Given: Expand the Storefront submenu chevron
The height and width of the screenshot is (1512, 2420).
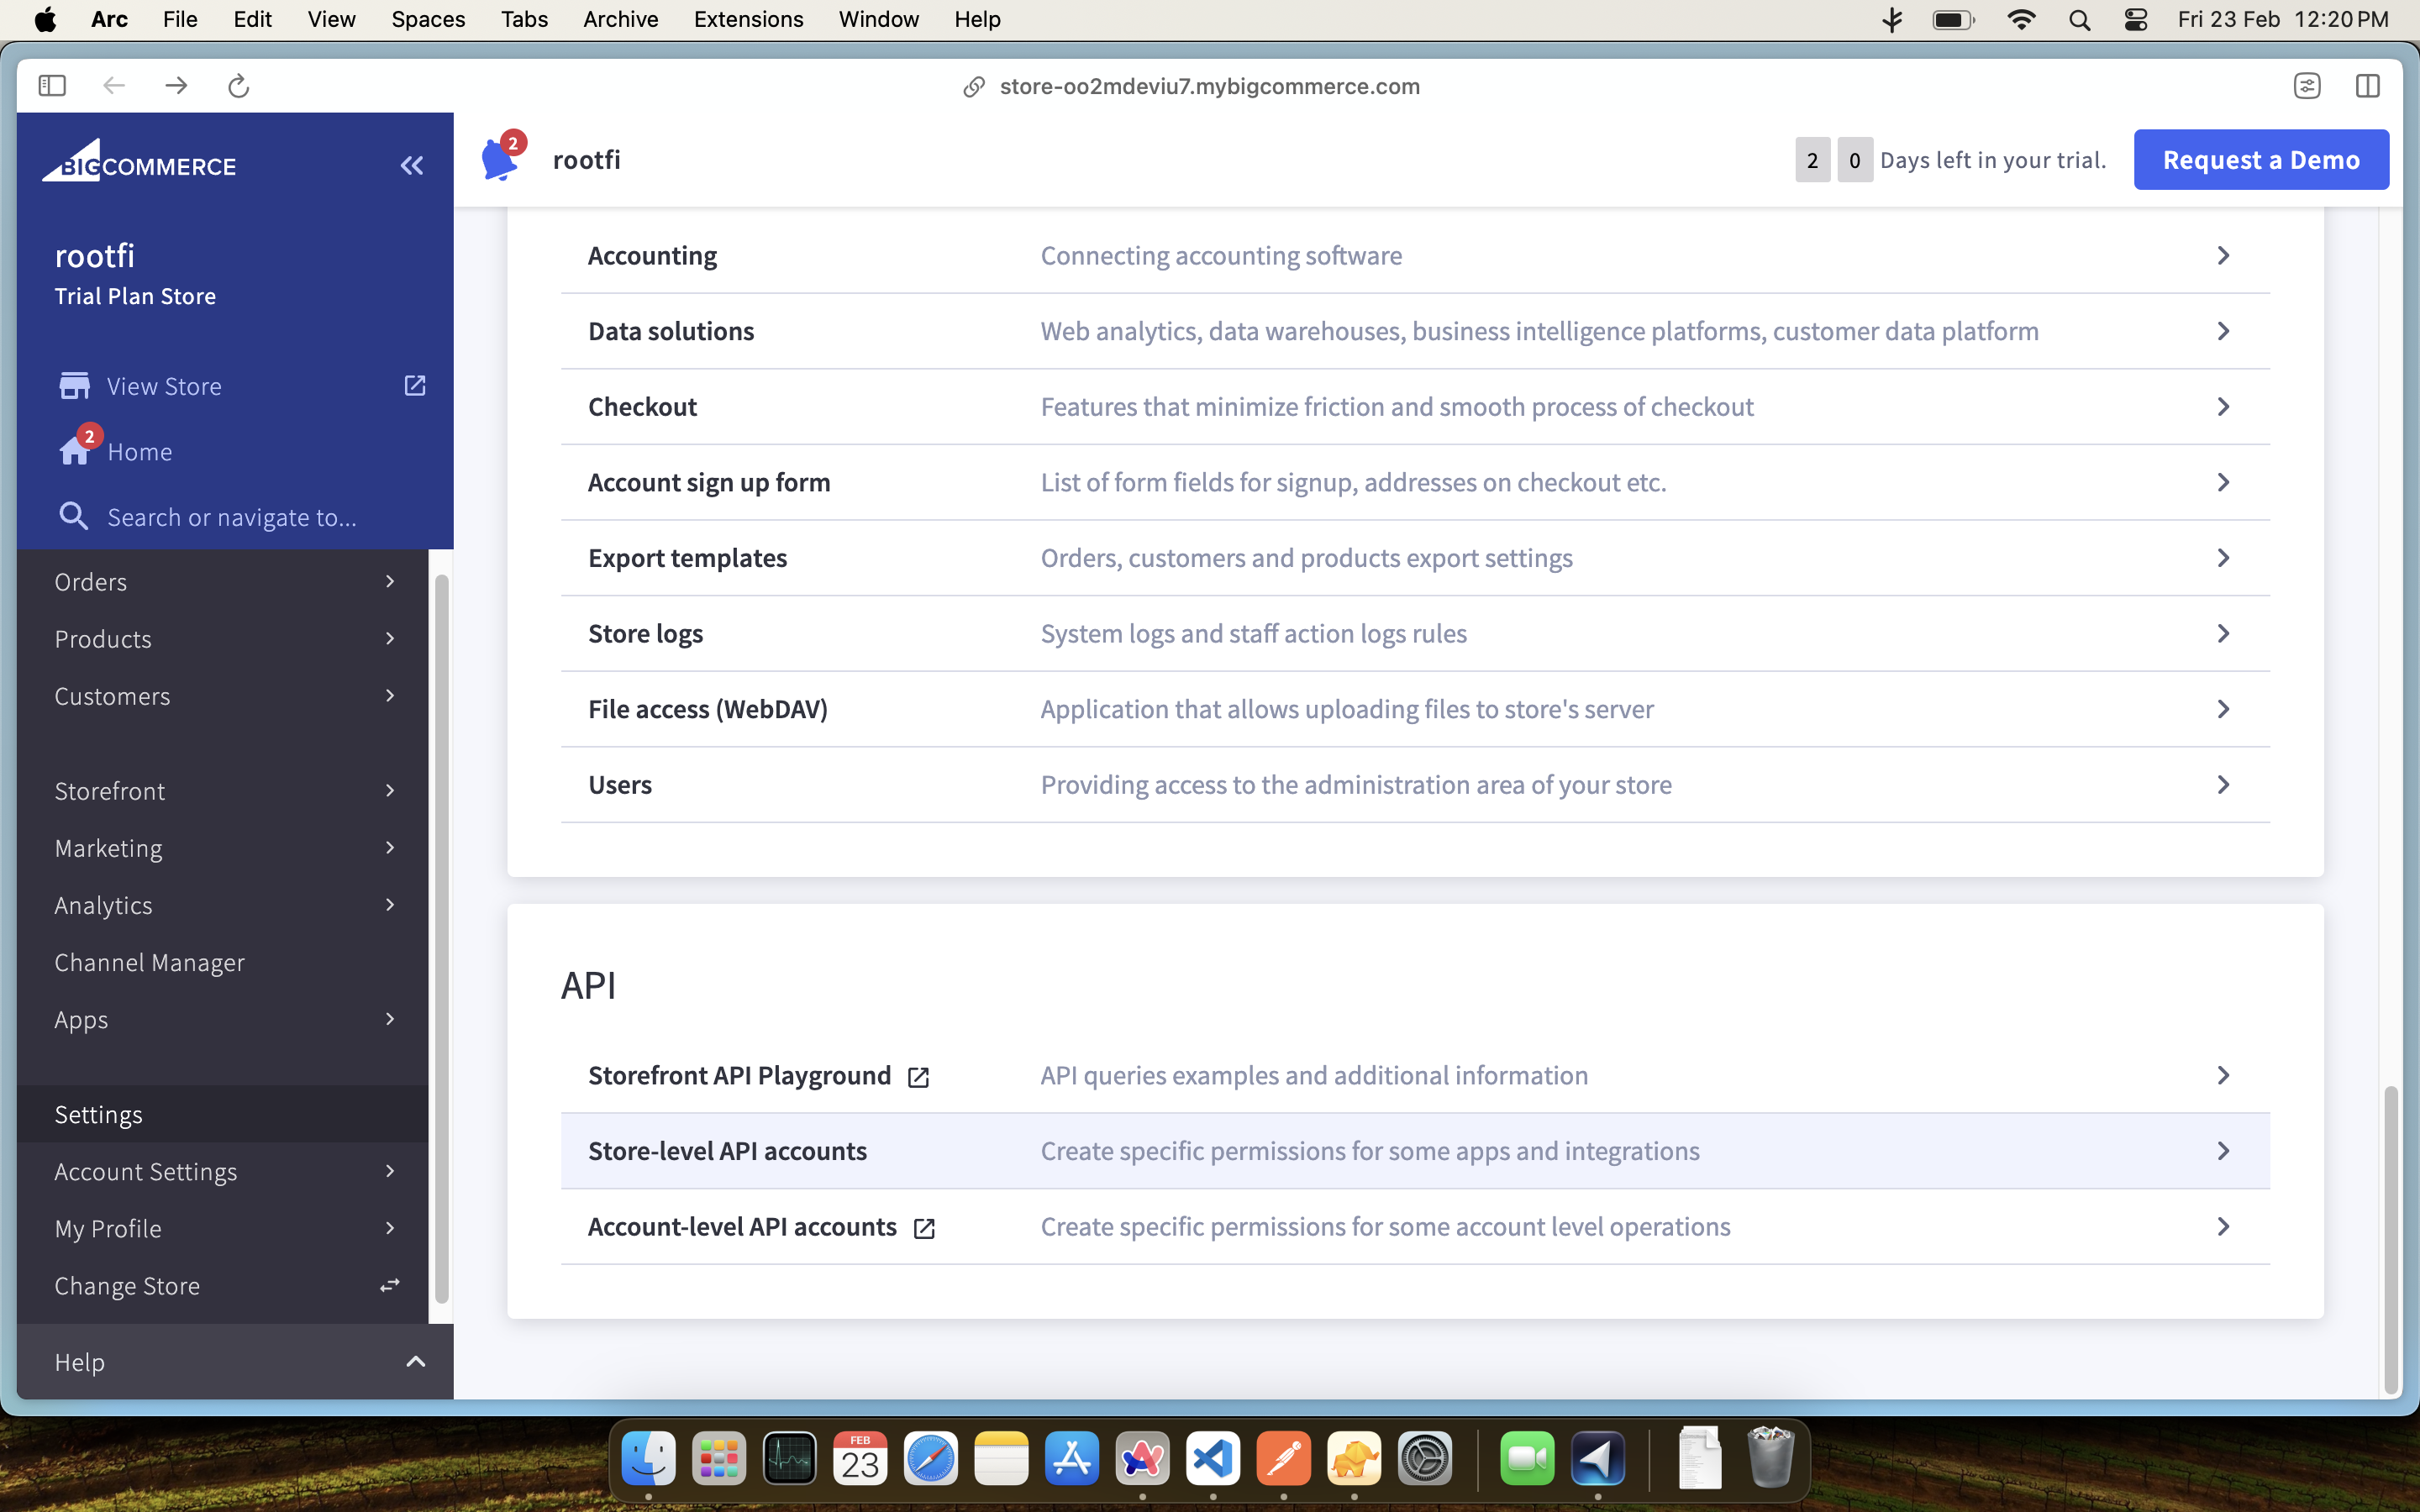Looking at the screenshot, I should (x=390, y=791).
